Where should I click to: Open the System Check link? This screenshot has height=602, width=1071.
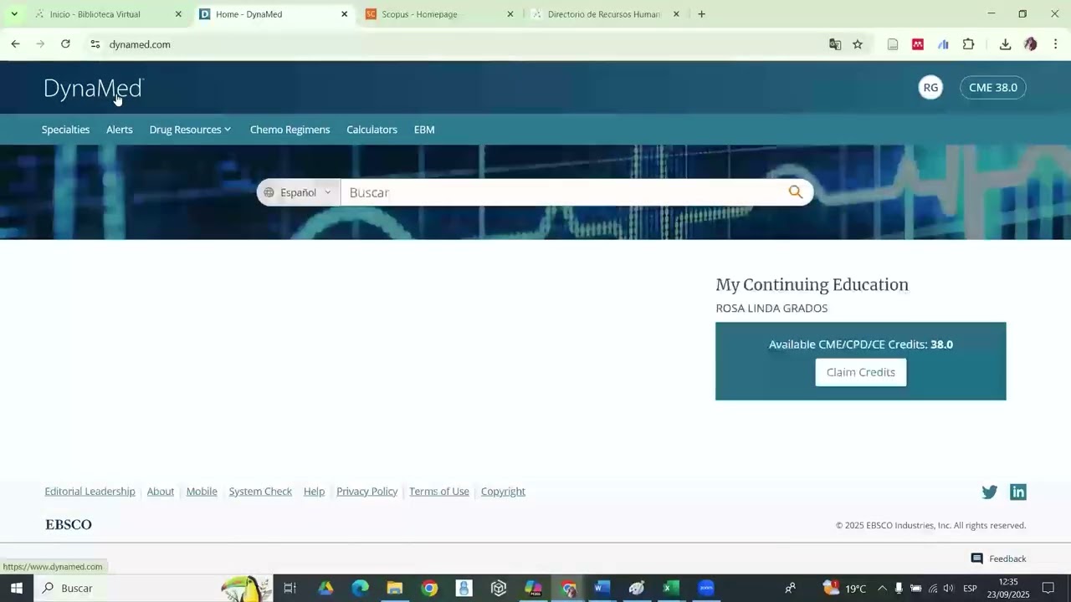click(260, 492)
